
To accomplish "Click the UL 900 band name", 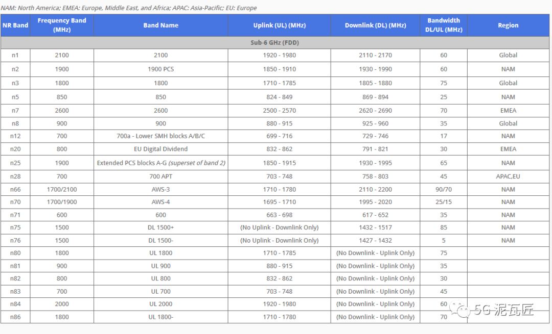I will click(x=160, y=266).
